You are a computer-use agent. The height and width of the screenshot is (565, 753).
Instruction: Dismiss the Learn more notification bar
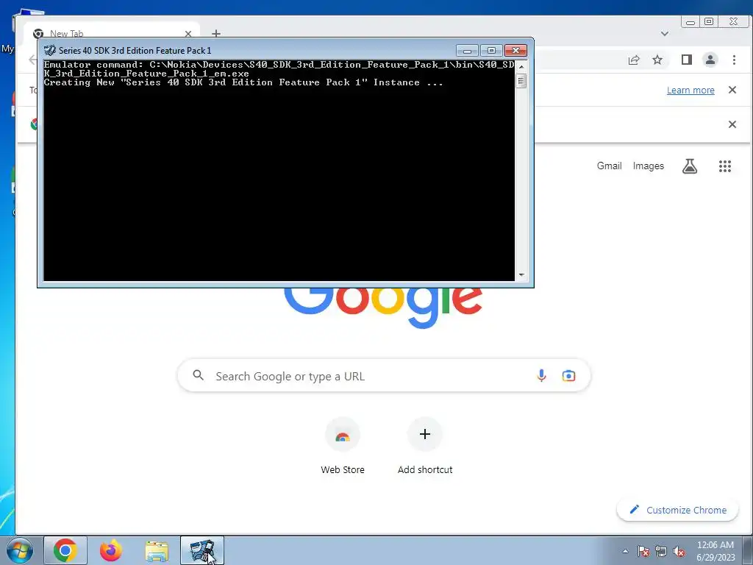(x=732, y=90)
